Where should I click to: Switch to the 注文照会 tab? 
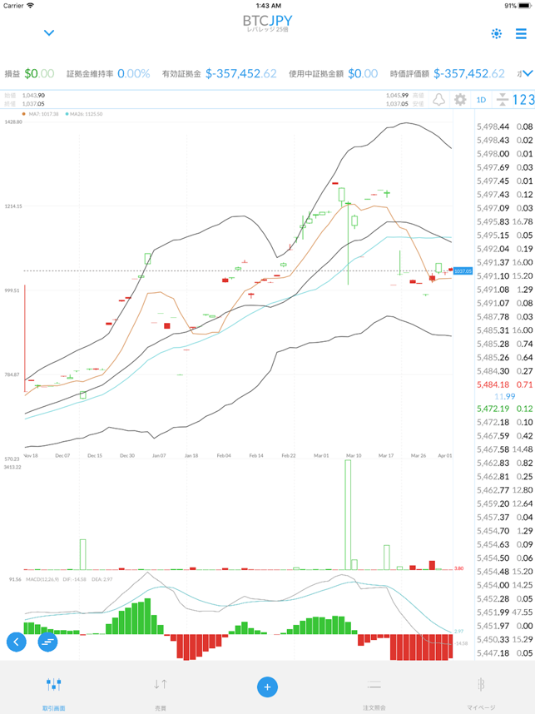[x=374, y=691]
